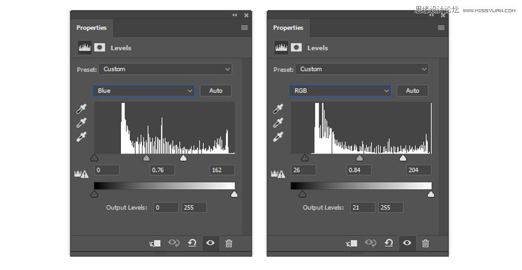Image resolution: width=522 pixels, height=270 pixels.
Task: Click the histogram warning icon in the RGB panel
Action: [278, 174]
